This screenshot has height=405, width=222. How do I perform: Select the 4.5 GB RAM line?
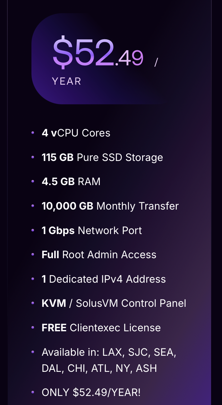[71, 182]
